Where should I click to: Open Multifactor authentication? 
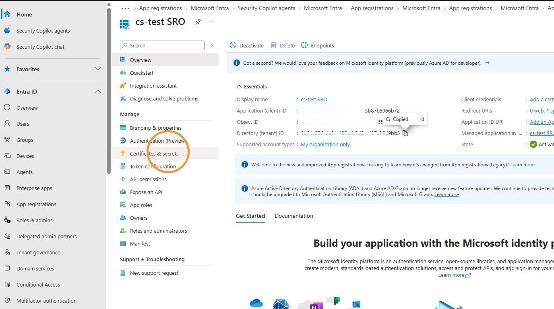46,301
